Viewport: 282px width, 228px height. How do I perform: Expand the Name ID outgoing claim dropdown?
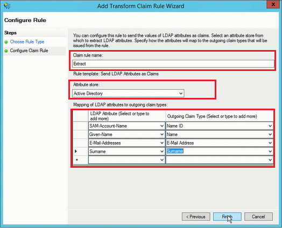(x=270, y=126)
